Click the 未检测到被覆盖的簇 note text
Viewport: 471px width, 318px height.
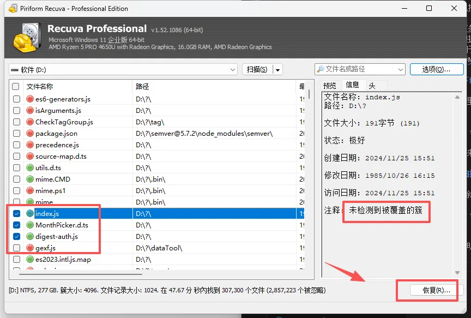[386, 210]
